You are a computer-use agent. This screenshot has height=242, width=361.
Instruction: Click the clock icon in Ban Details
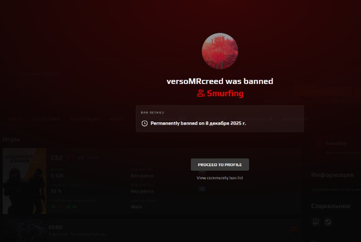tap(144, 123)
